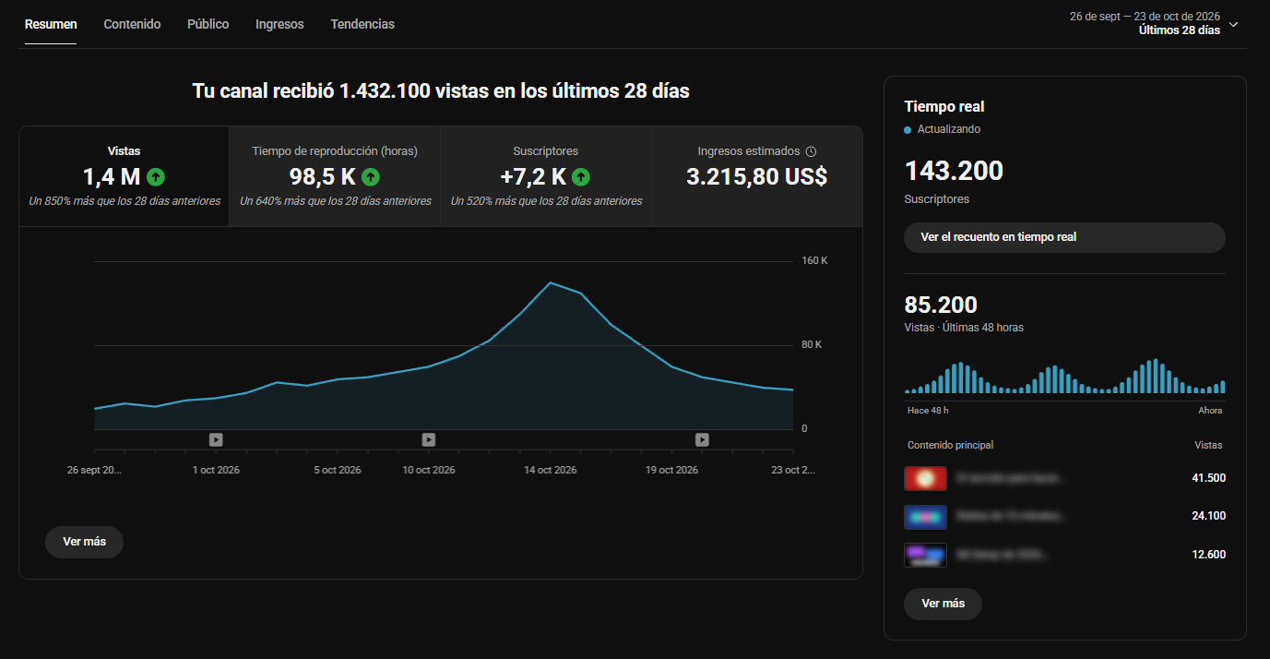Click Ver más in the Tiempo real panel
This screenshot has width=1270, height=659.
[x=943, y=604]
